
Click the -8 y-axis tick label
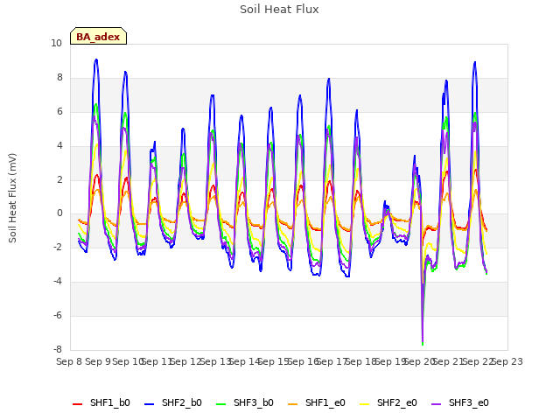coord(58,349)
